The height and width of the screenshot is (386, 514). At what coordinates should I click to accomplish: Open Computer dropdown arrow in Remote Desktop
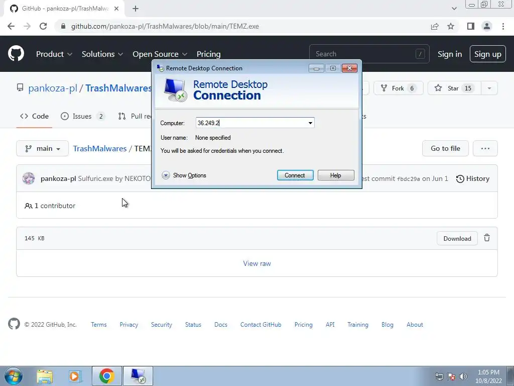(x=310, y=123)
